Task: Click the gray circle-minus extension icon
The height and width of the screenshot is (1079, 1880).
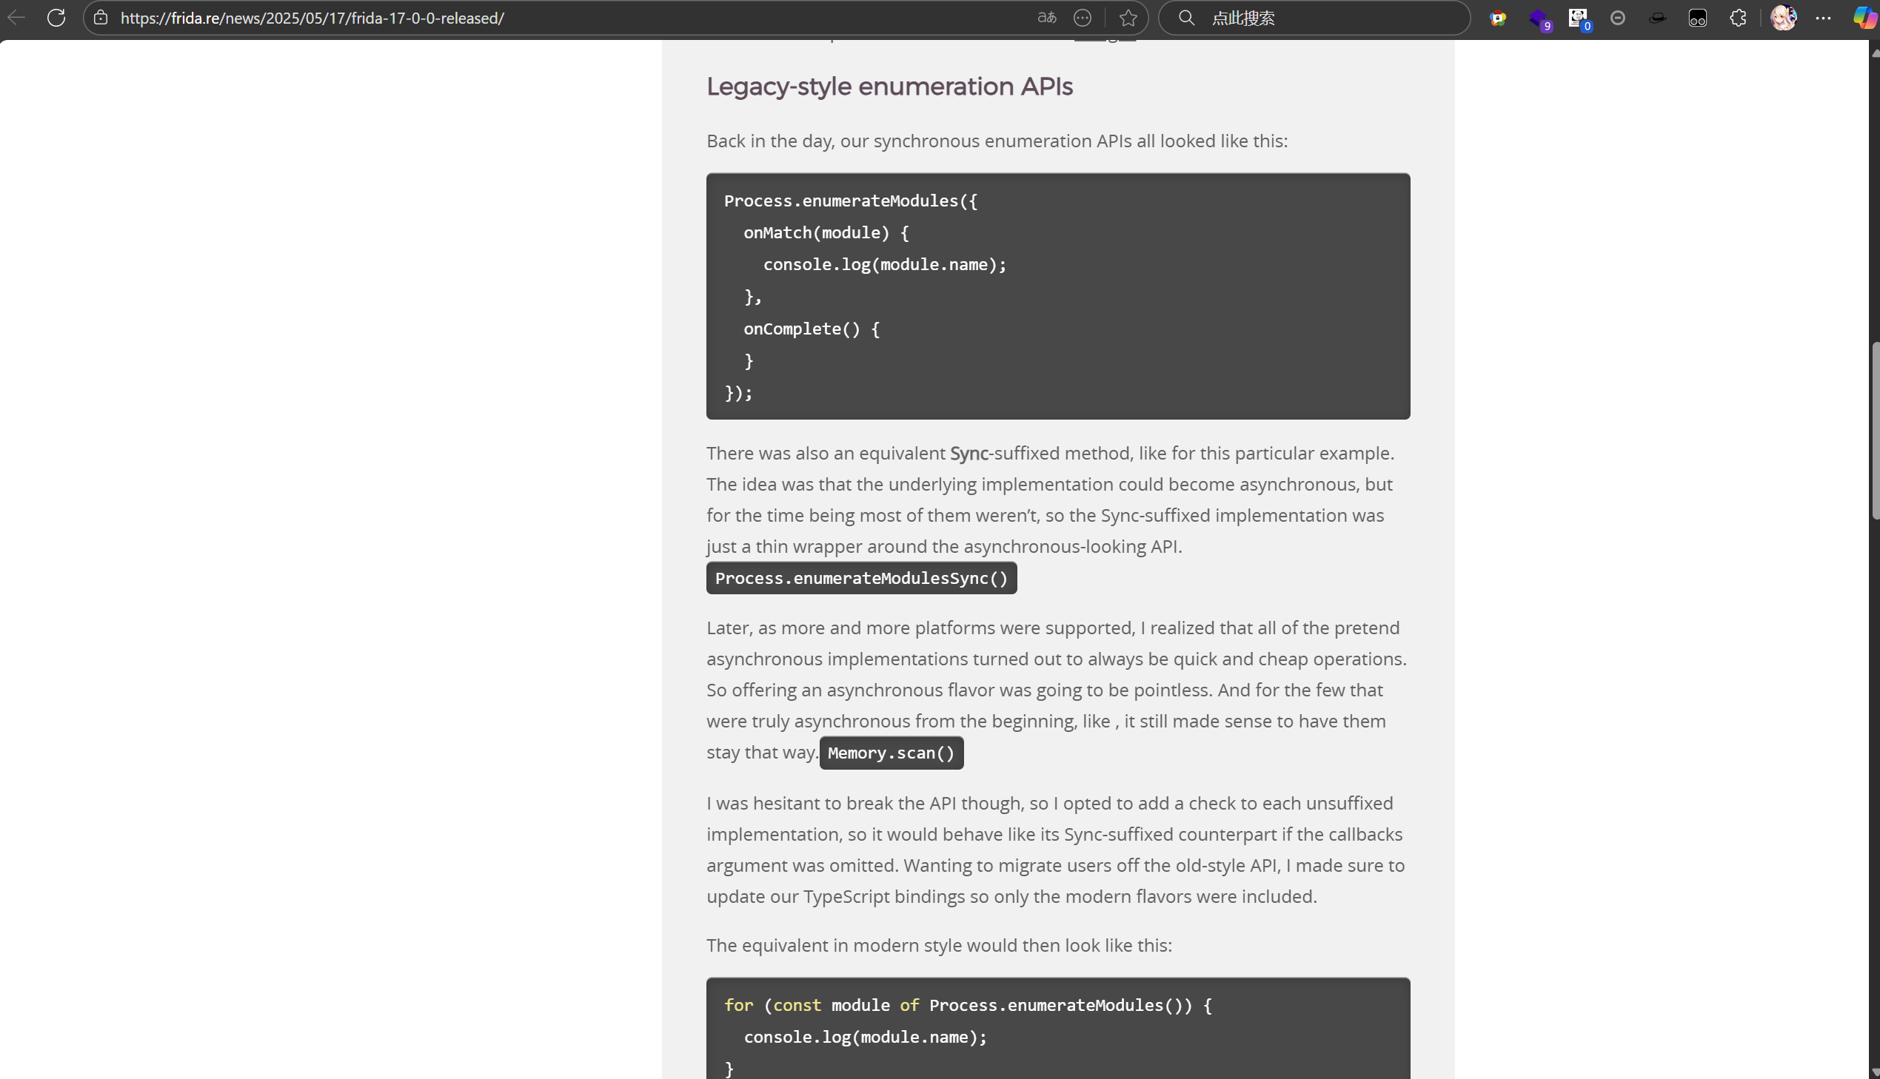Action: pos(1619,18)
